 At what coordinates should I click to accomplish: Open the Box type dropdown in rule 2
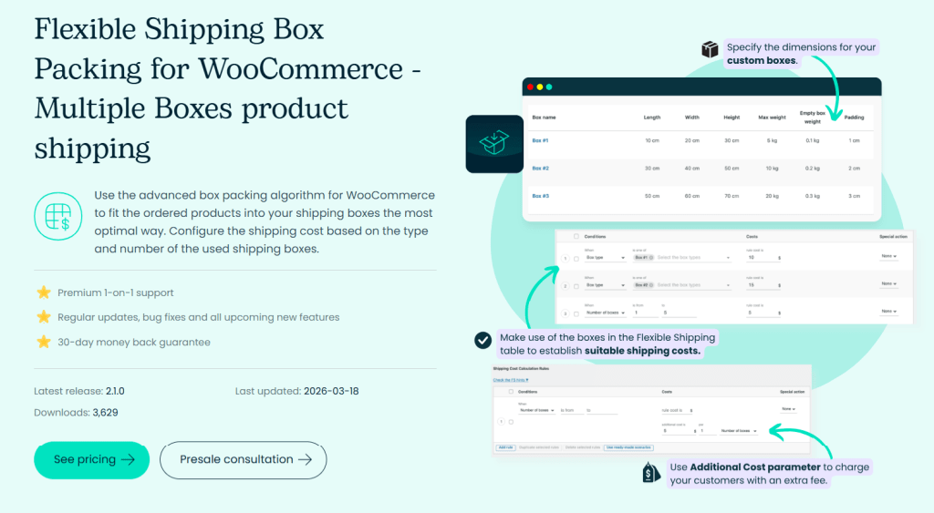tap(606, 285)
